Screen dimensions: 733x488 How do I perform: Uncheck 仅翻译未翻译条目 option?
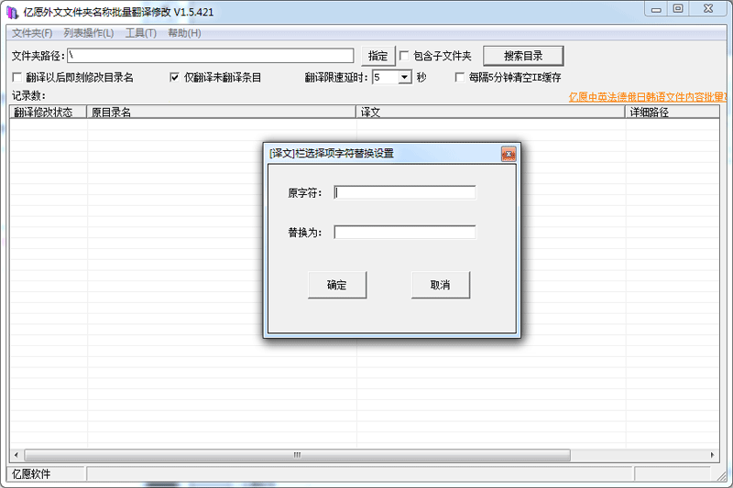click(175, 78)
